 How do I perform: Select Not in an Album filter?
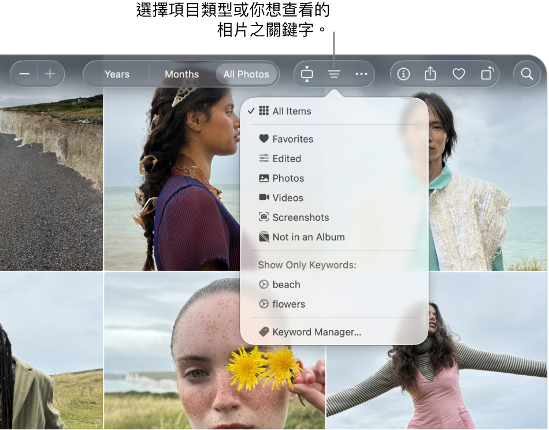coord(334,237)
